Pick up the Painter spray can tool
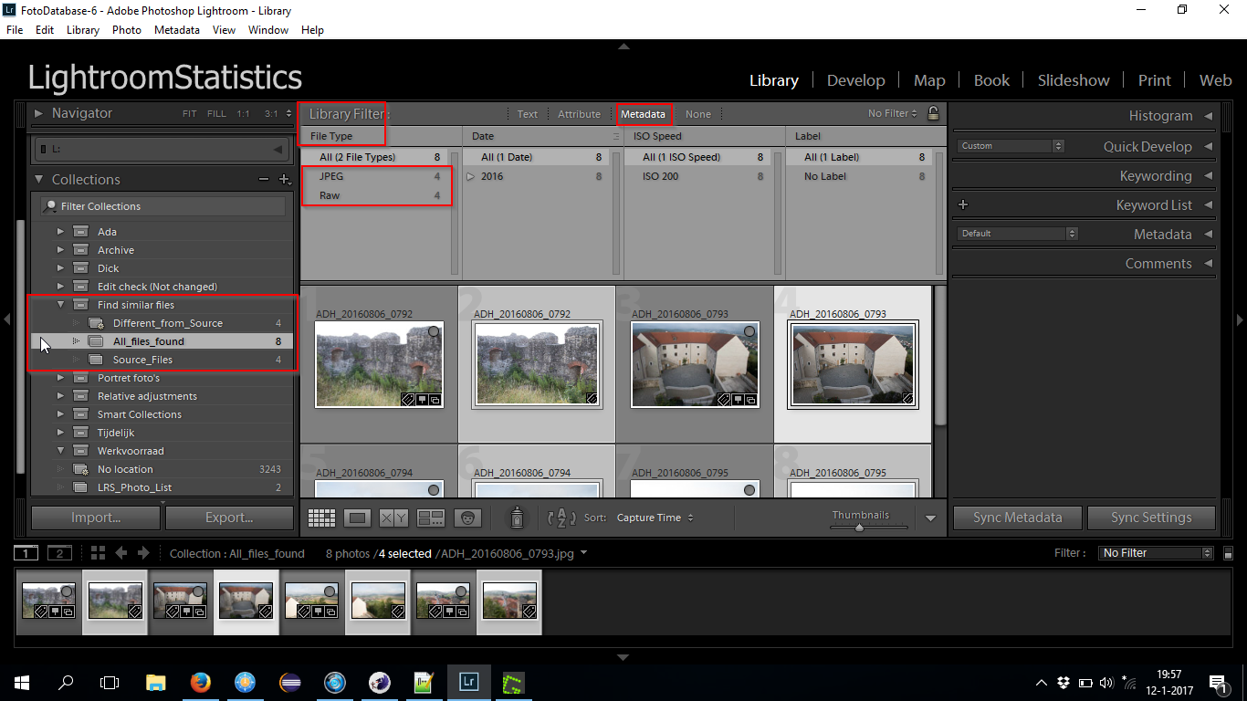The height and width of the screenshot is (701, 1247). pos(518,518)
